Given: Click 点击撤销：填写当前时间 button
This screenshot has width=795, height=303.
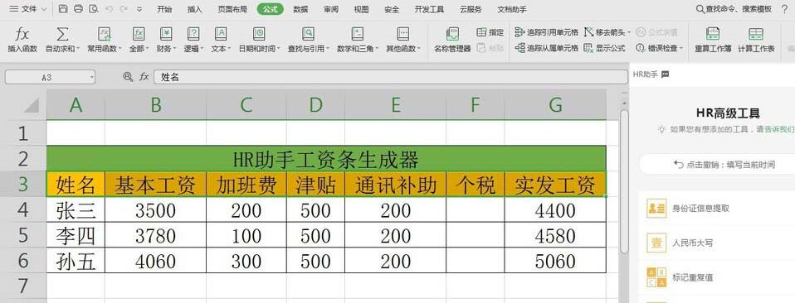Looking at the screenshot, I should click(x=717, y=165).
